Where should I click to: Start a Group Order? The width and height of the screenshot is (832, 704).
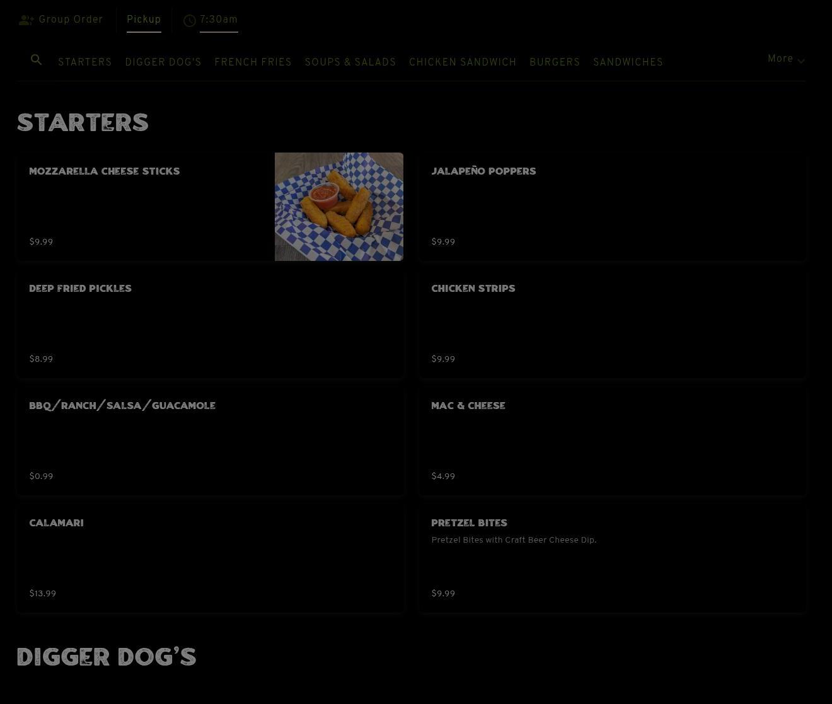71,20
